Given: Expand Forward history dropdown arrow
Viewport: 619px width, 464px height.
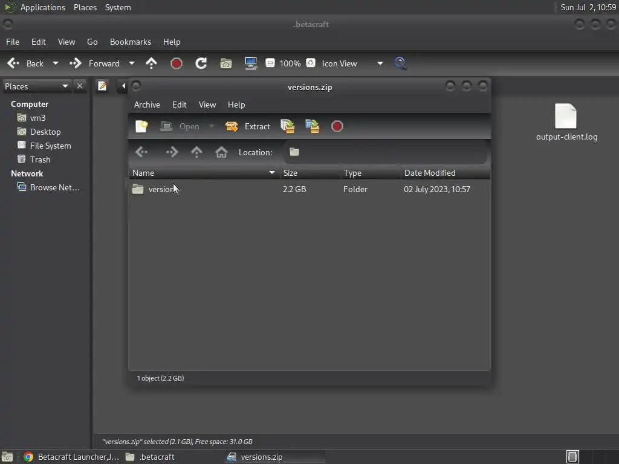Looking at the screenshot, I should pyautogui.click(x=131, y=63).
